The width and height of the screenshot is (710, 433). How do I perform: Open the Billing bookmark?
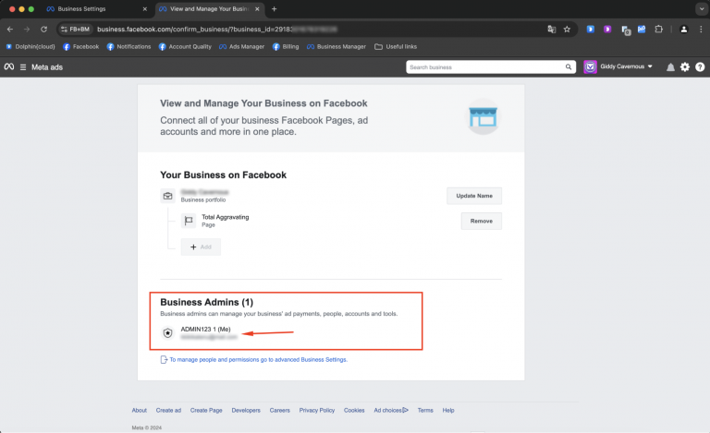pos(286,46)
